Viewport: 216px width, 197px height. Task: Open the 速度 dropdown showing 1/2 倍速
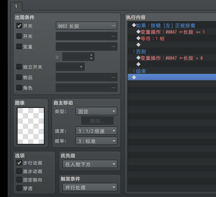[x=96, y=131]
